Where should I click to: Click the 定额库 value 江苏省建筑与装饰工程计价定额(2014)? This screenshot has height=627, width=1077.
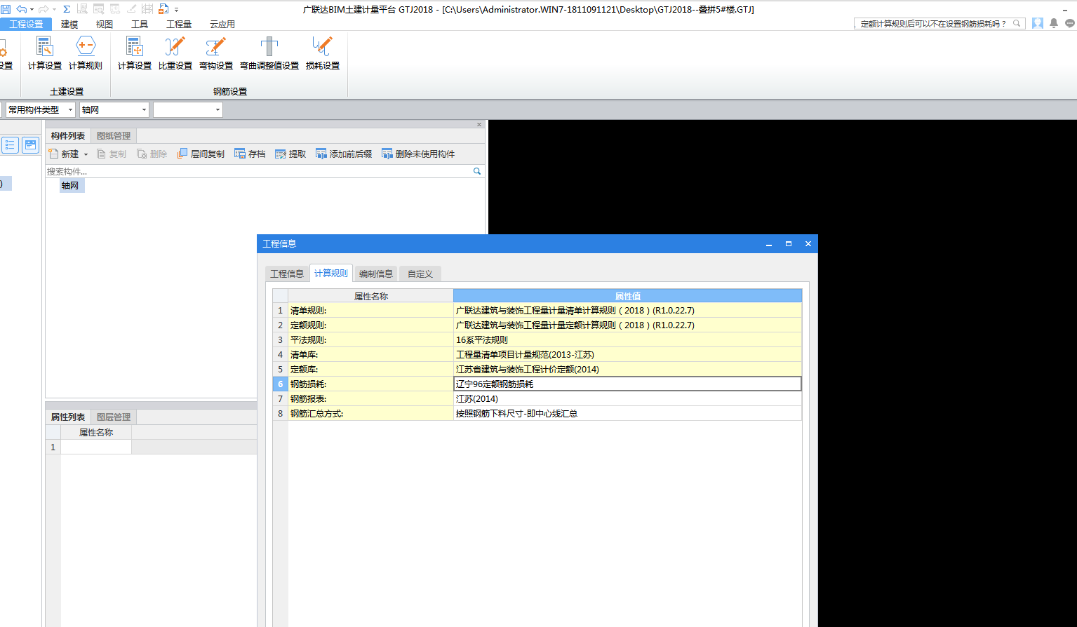point(627,369)
